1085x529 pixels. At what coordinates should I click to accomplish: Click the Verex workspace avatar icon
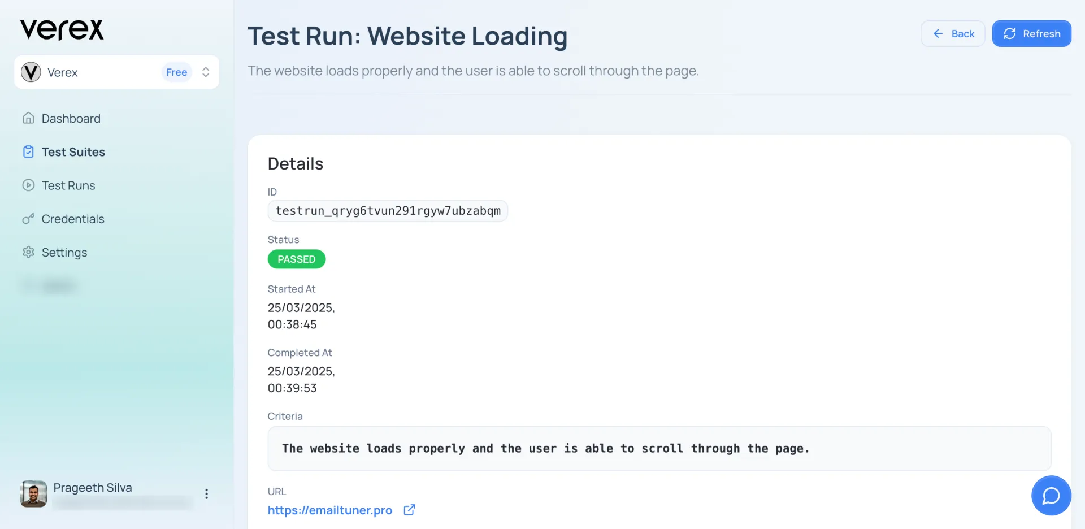coord(31,72)
